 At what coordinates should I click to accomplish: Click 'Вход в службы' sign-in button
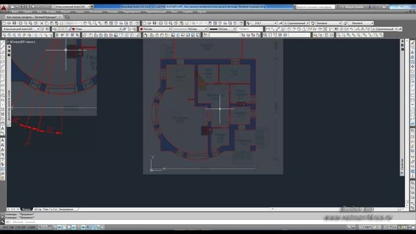point(355,7)
